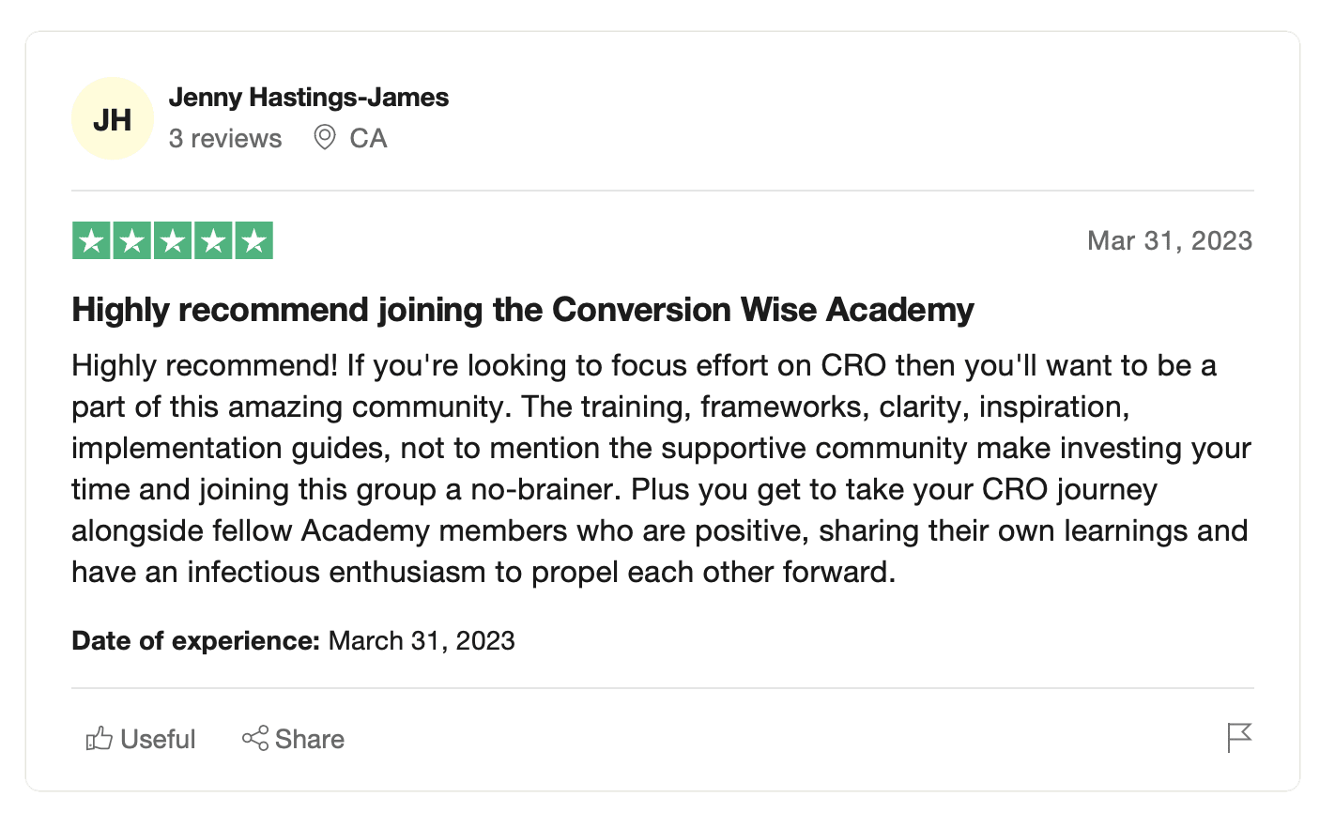
Task: Click the Share network icon
Action: [254, 739]
